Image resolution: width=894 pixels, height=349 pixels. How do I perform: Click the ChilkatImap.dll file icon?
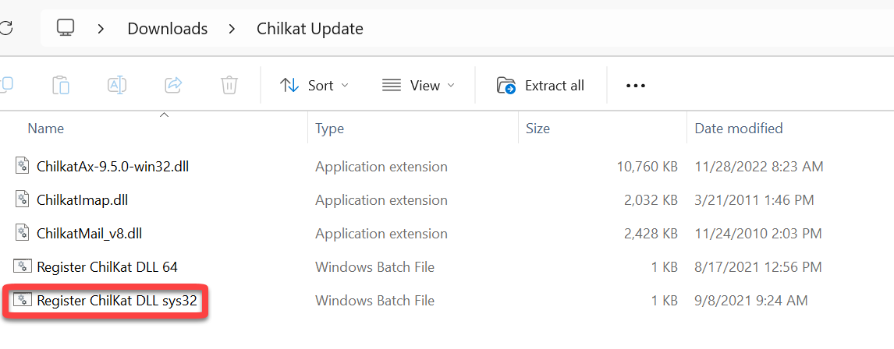click(23, 199)
